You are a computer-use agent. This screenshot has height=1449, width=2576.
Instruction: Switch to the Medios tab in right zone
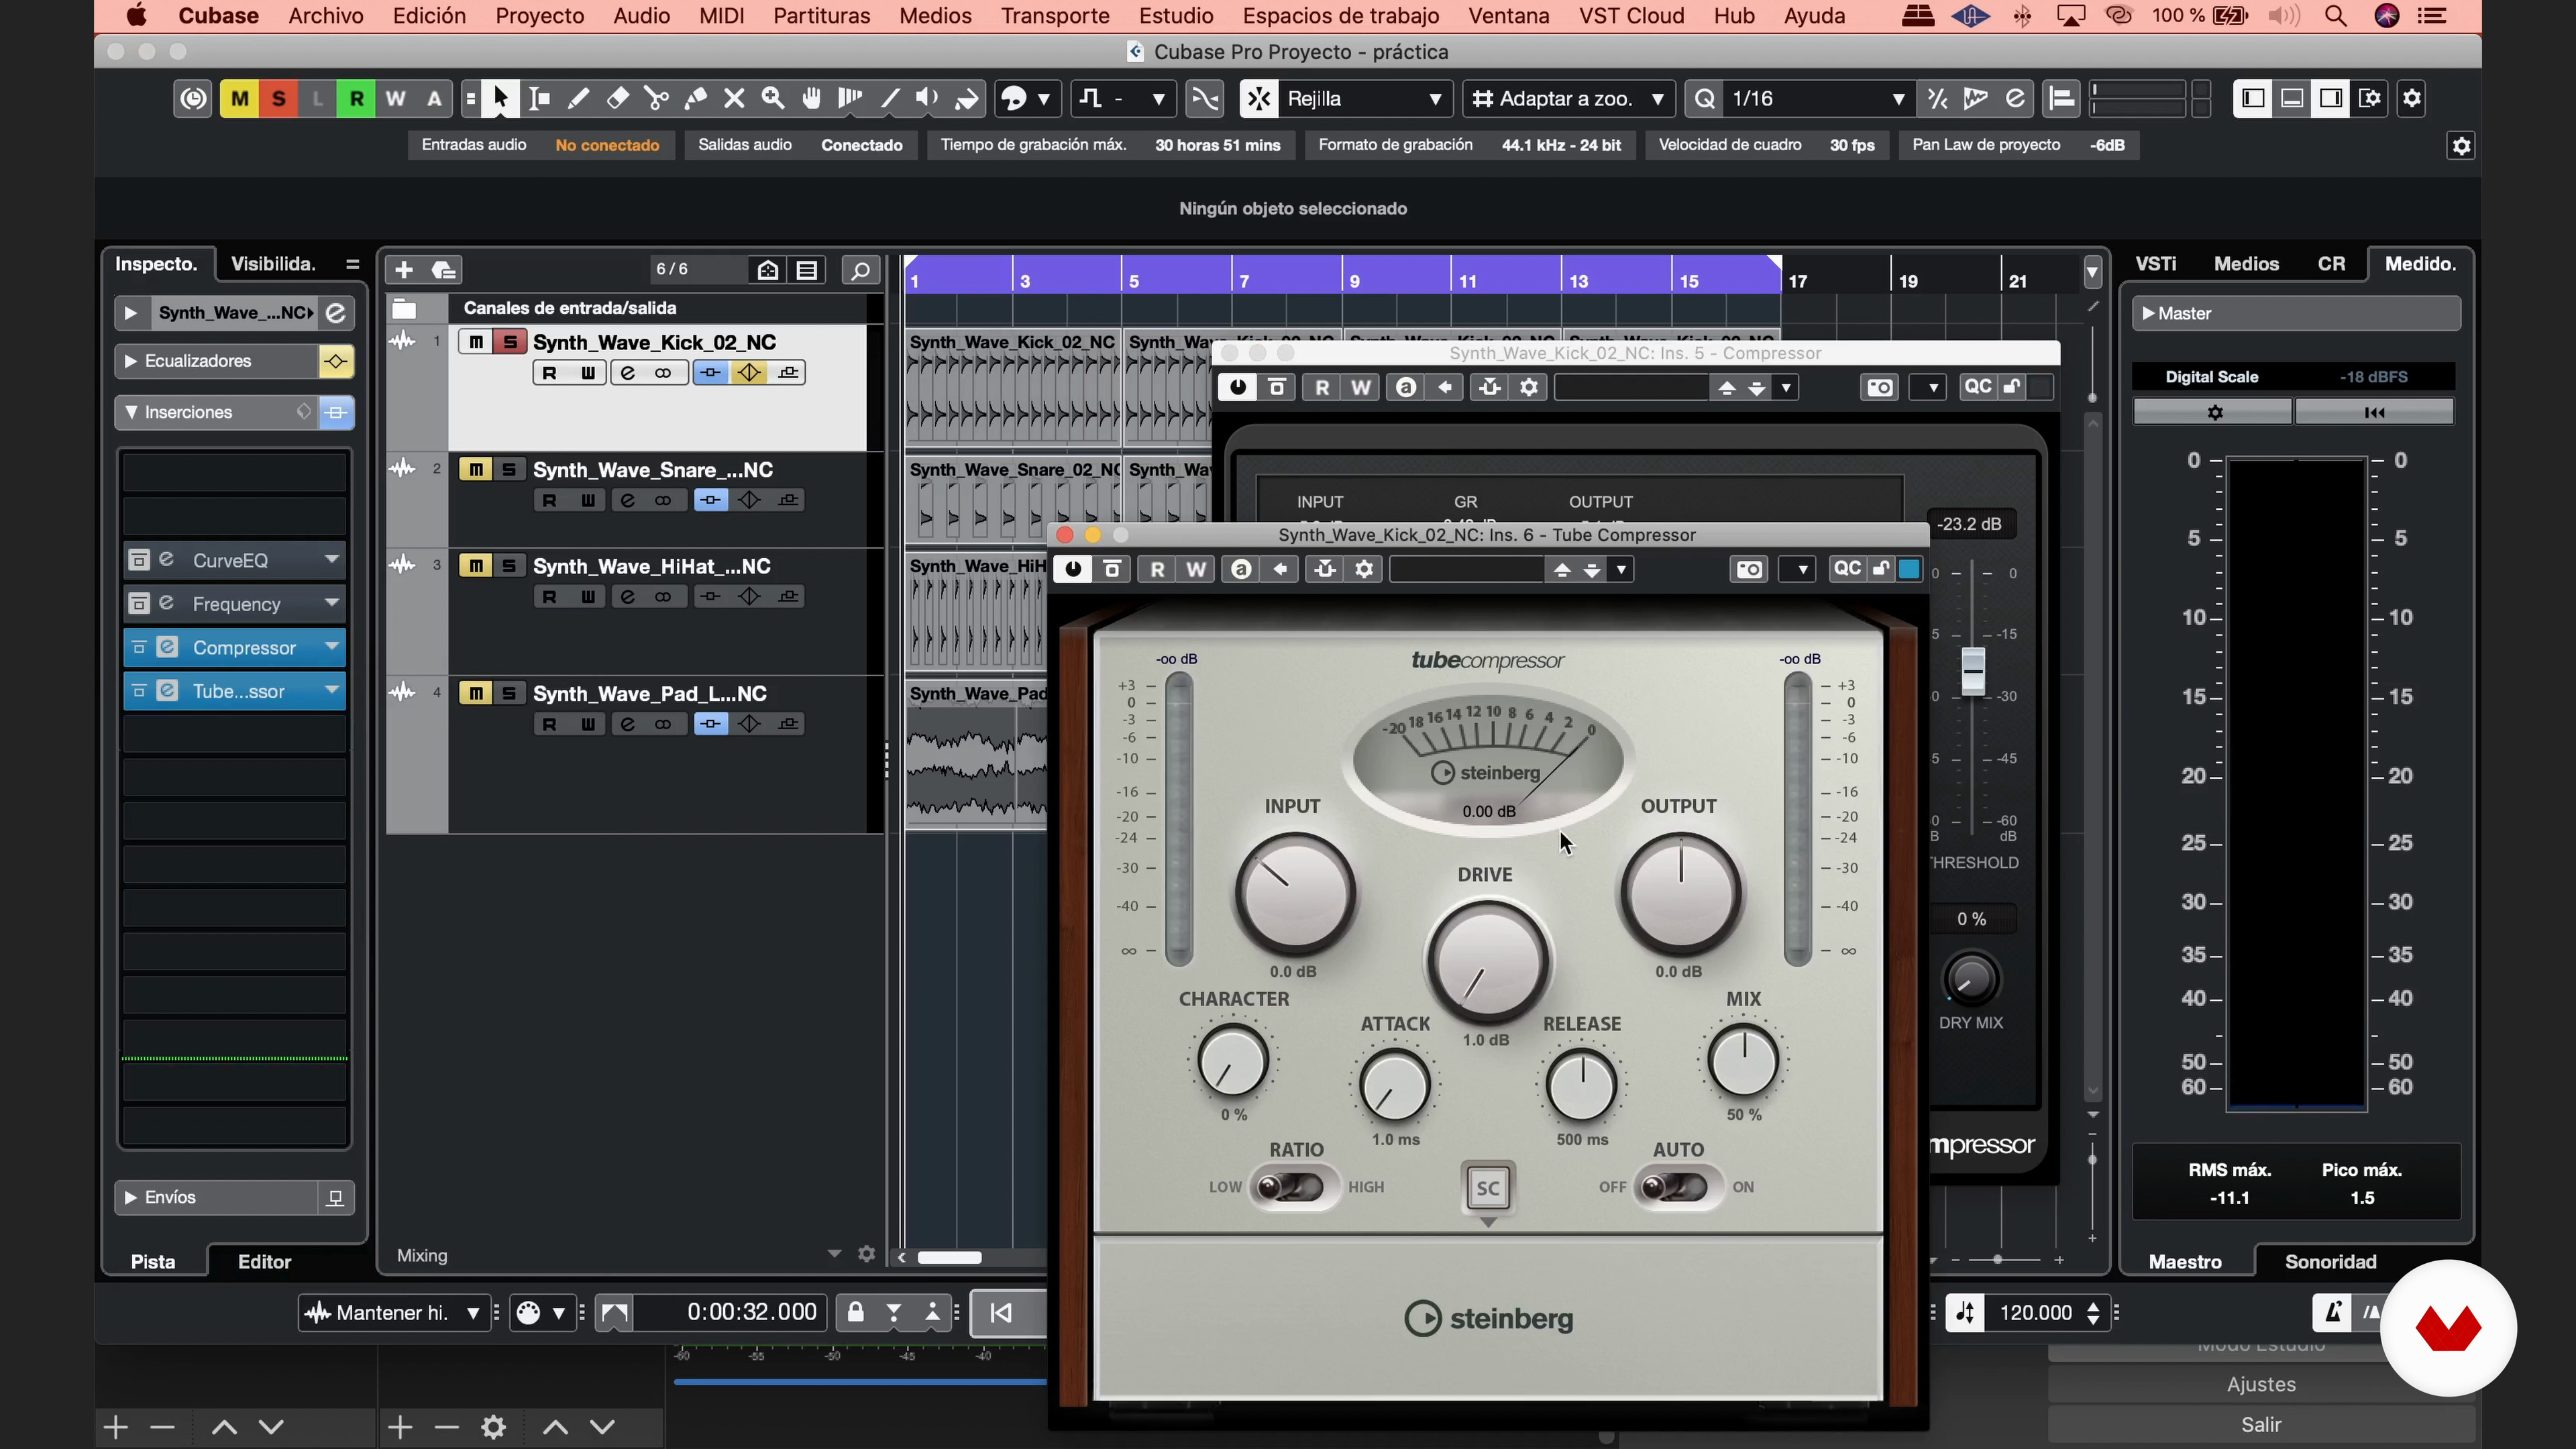point(2246,264)
